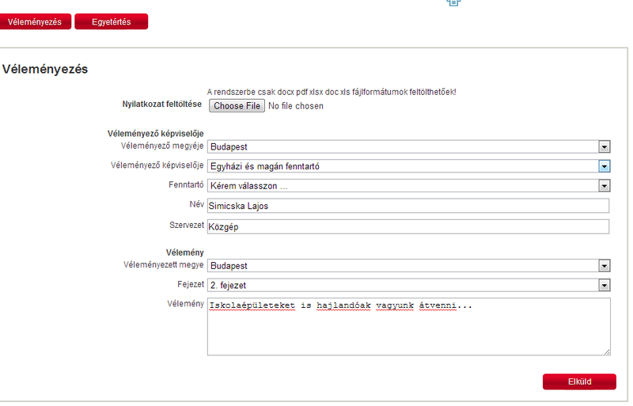
Task: Click the 'Fenntartó' field label
Action: tap(186, 184)
